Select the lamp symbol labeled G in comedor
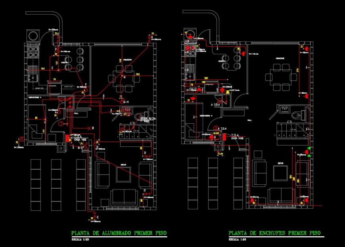Screen dimensions: 345x247 pos(122,76)
